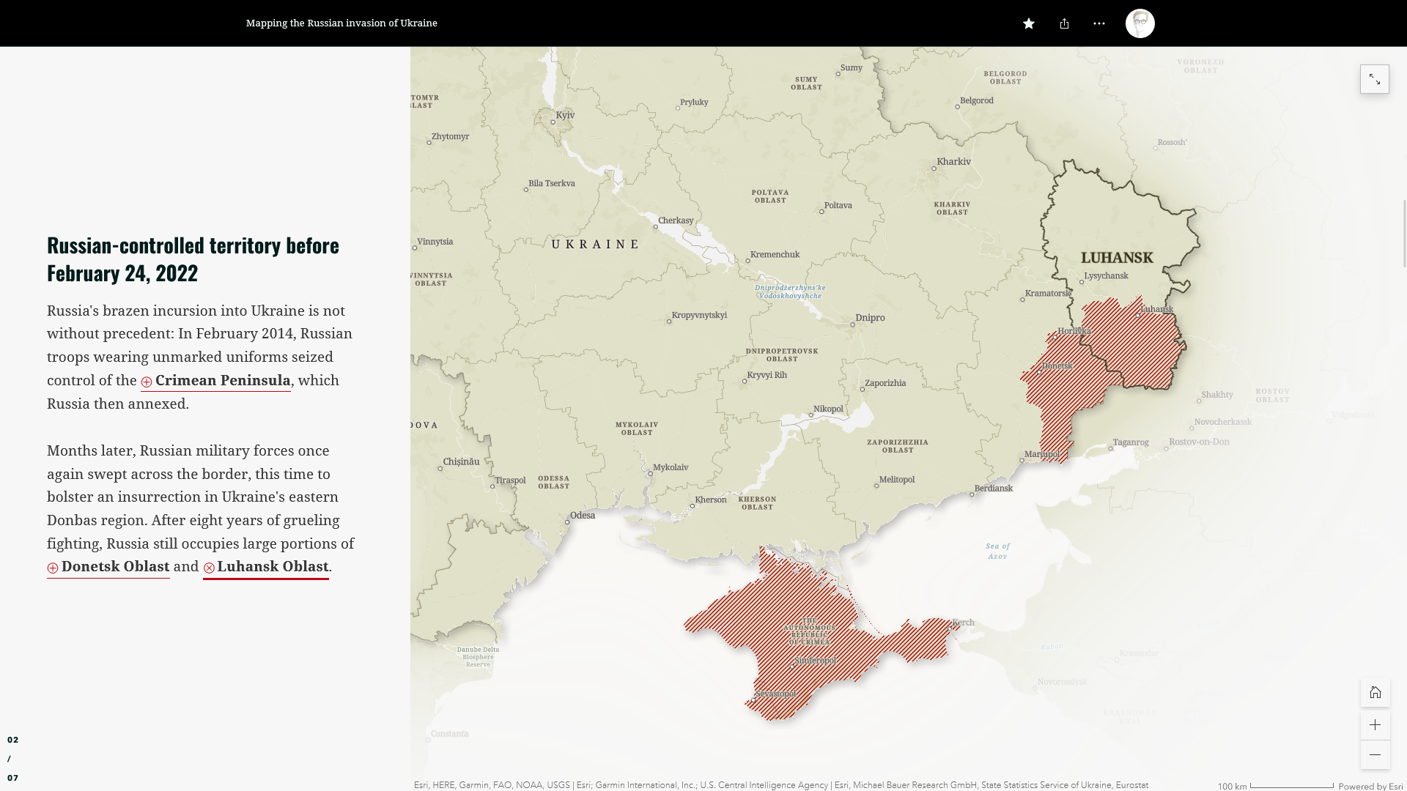
Task: Toggle Crimean Peninsula map highlight
Action: [x=222, y=381]
